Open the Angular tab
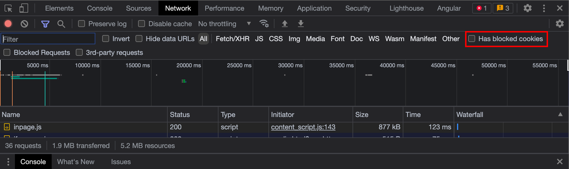569x169 pixels. [449, 8]
